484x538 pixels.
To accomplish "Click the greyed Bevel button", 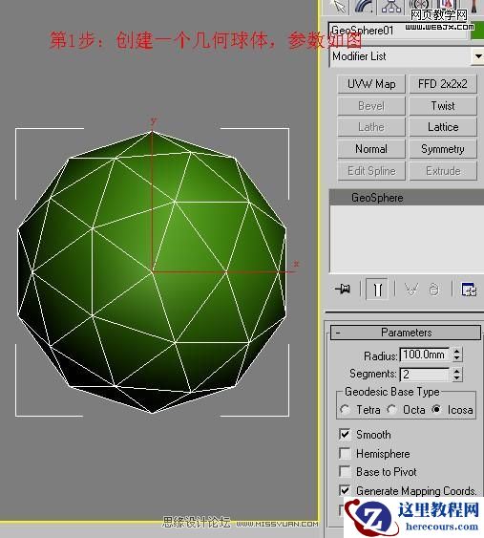I will (x=371, y=106).
